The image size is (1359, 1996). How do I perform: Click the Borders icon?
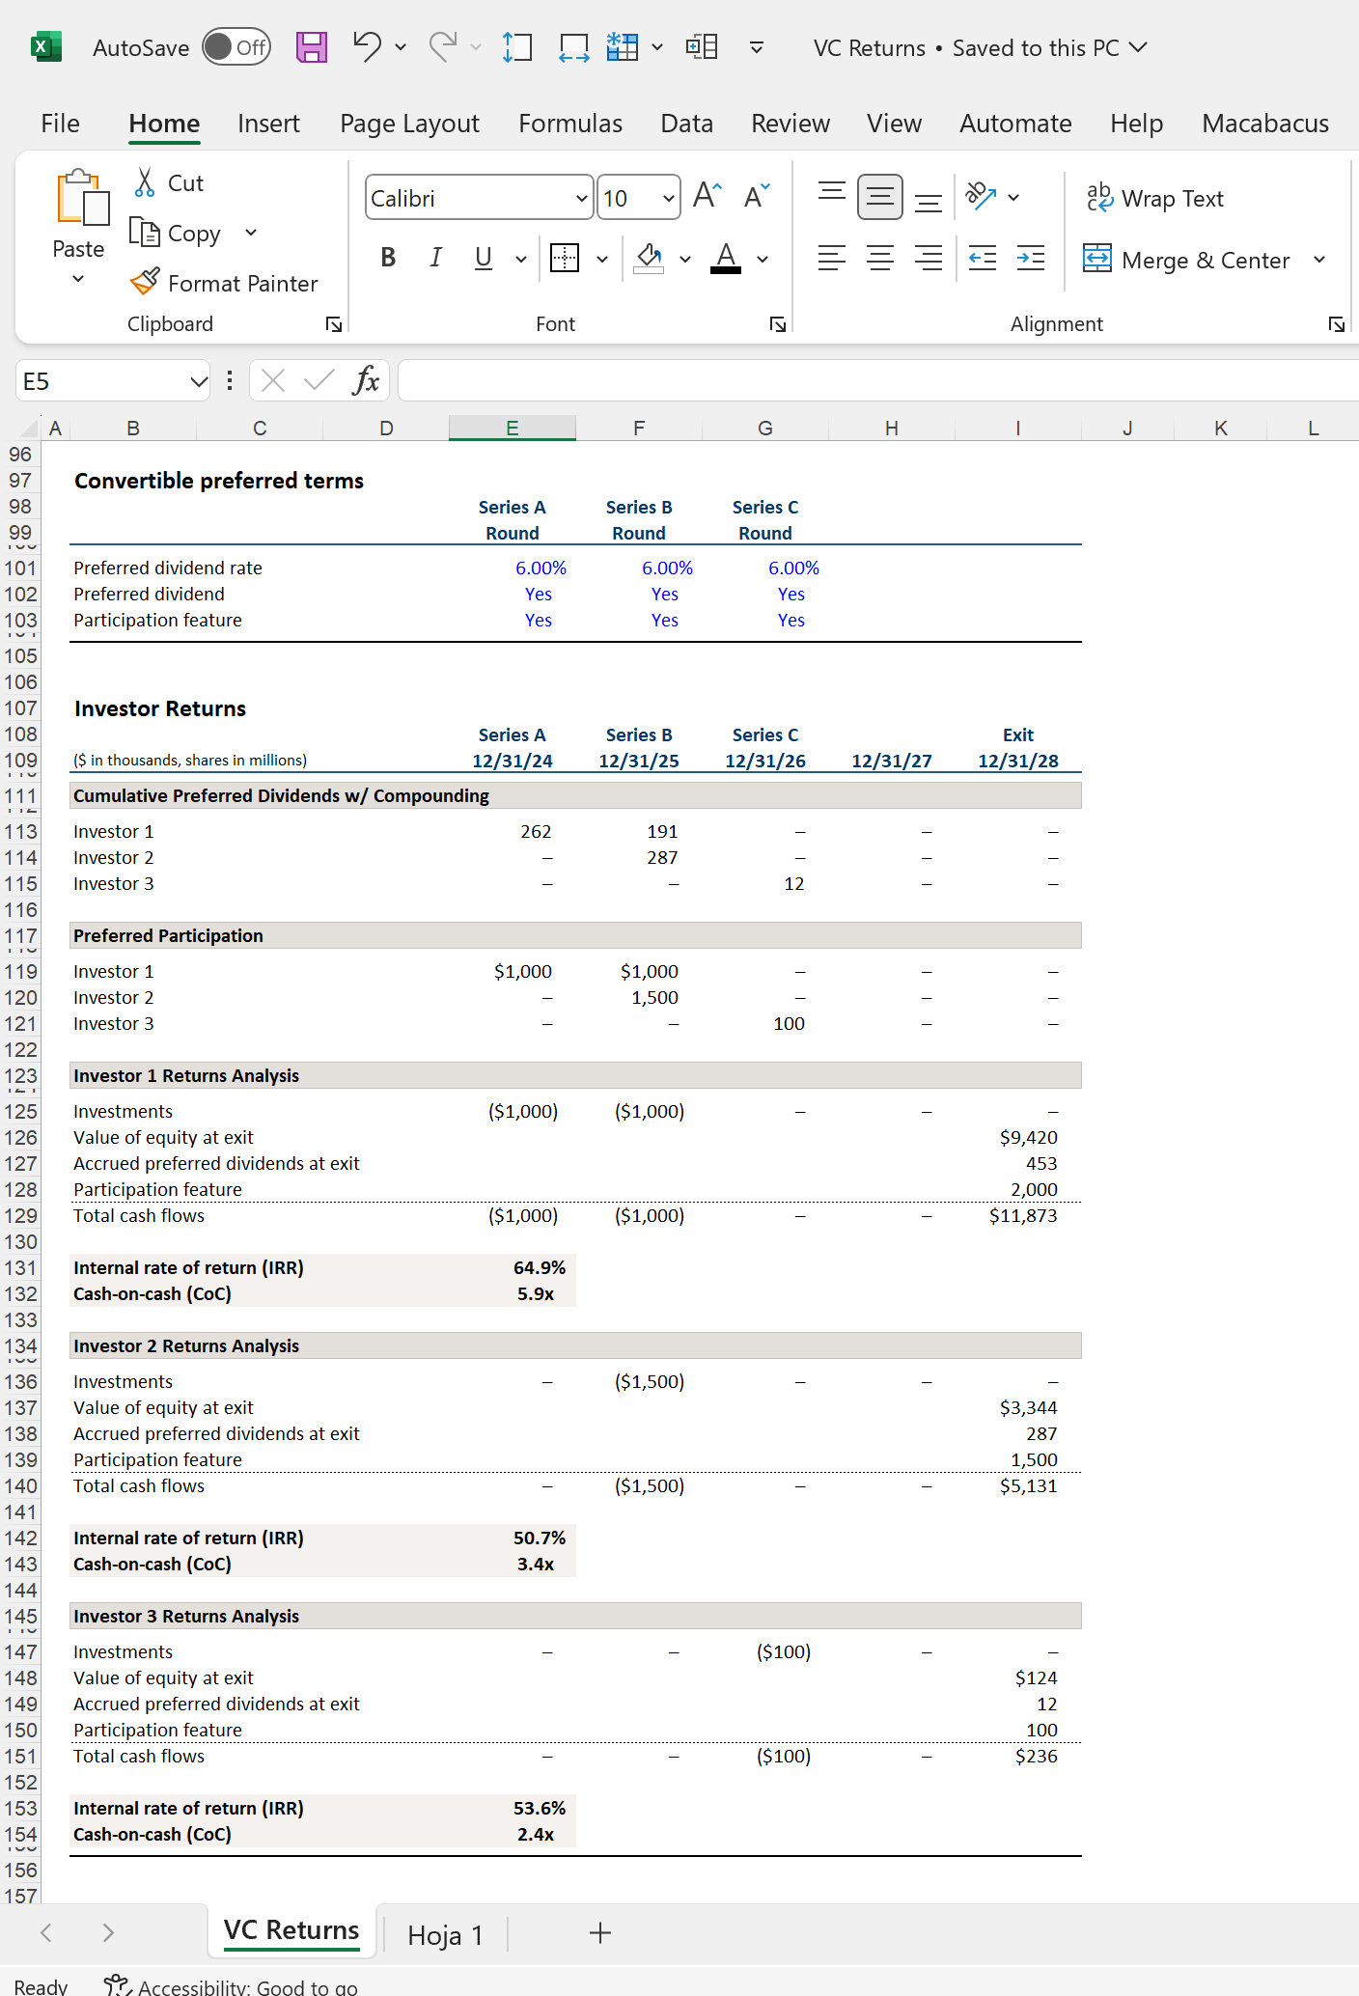pyautogui.click(x=565, y=259)
